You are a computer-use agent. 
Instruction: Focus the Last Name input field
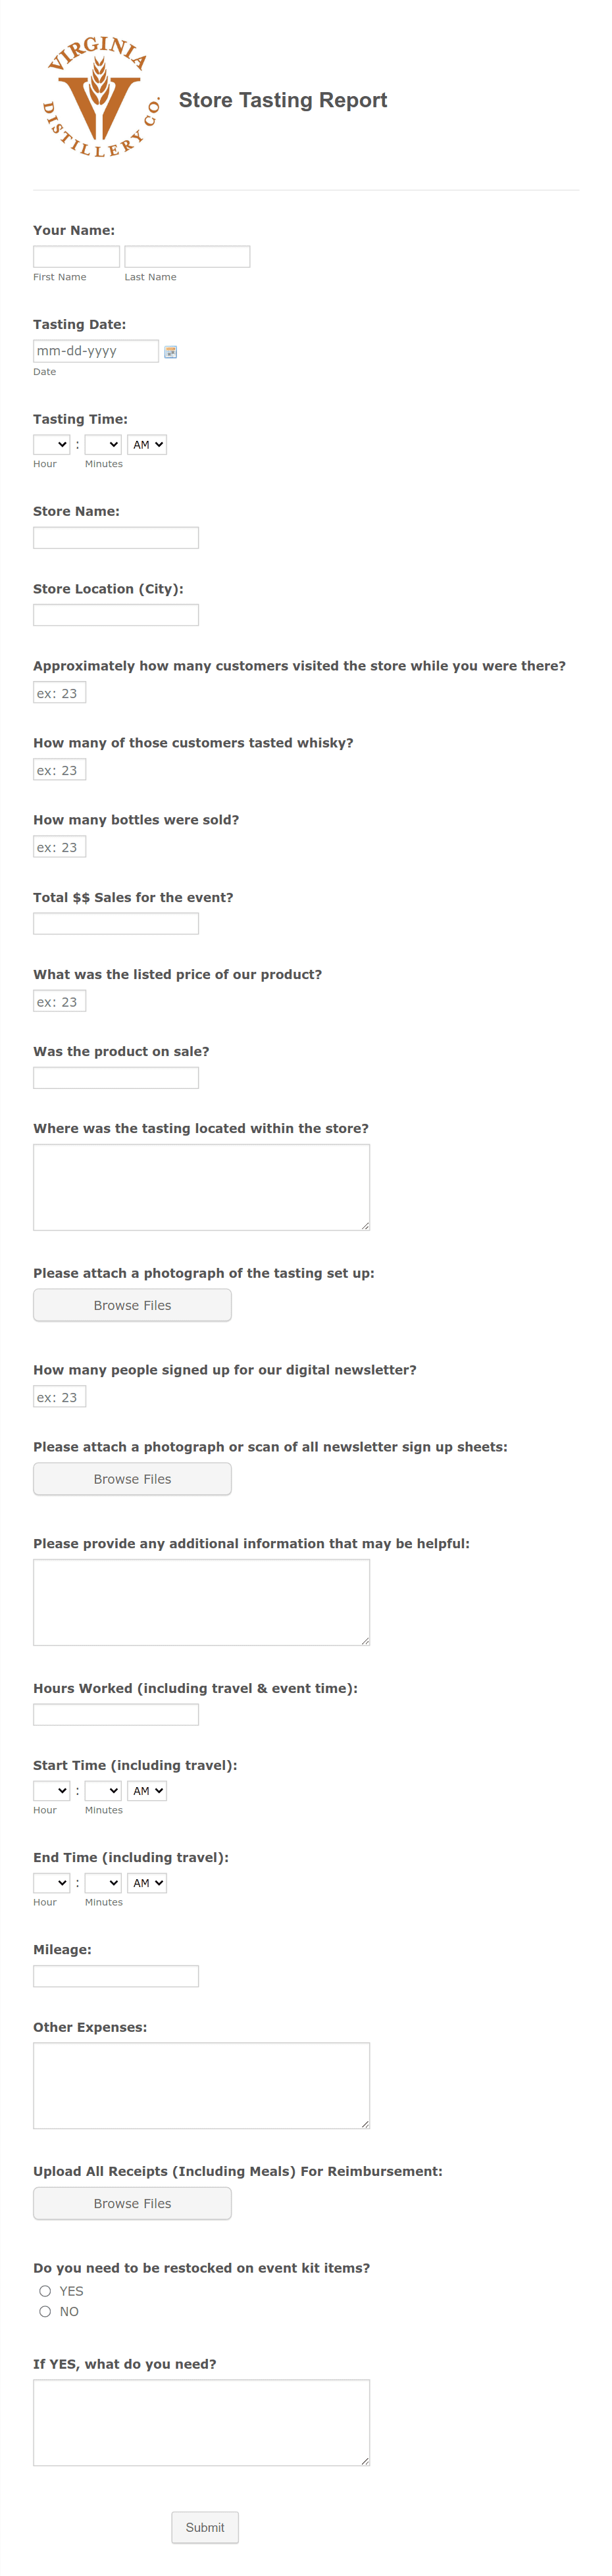[187, 257]
